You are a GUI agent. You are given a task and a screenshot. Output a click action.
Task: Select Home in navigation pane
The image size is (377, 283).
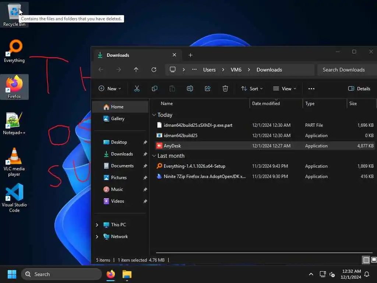coord(120,107)
